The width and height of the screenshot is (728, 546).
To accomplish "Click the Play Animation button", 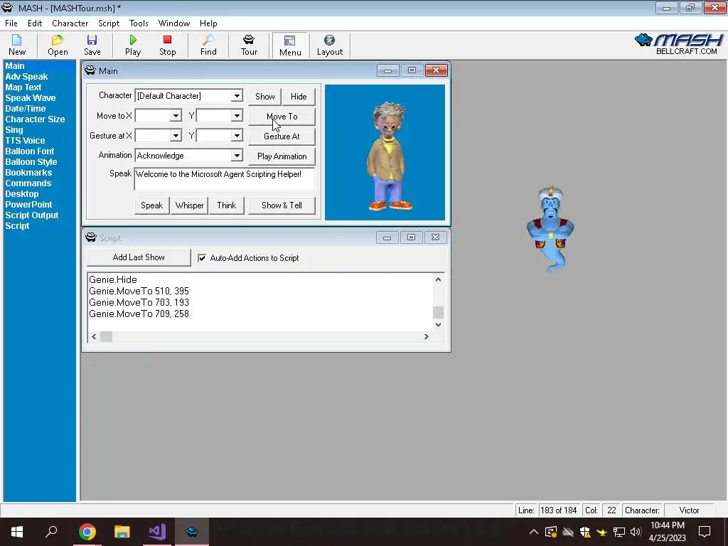I will click(x=282, y=156).
